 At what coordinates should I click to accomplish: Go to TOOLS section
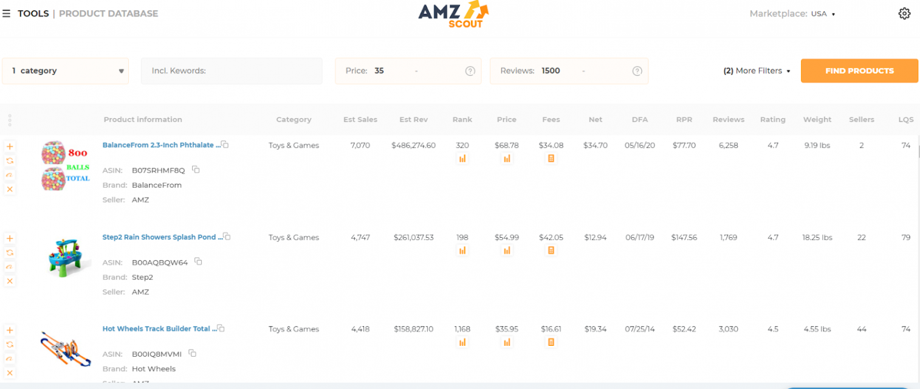33,13
